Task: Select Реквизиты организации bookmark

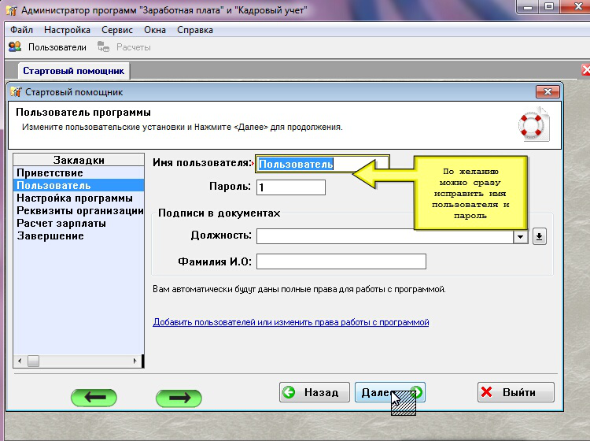Action: point(79,210)
